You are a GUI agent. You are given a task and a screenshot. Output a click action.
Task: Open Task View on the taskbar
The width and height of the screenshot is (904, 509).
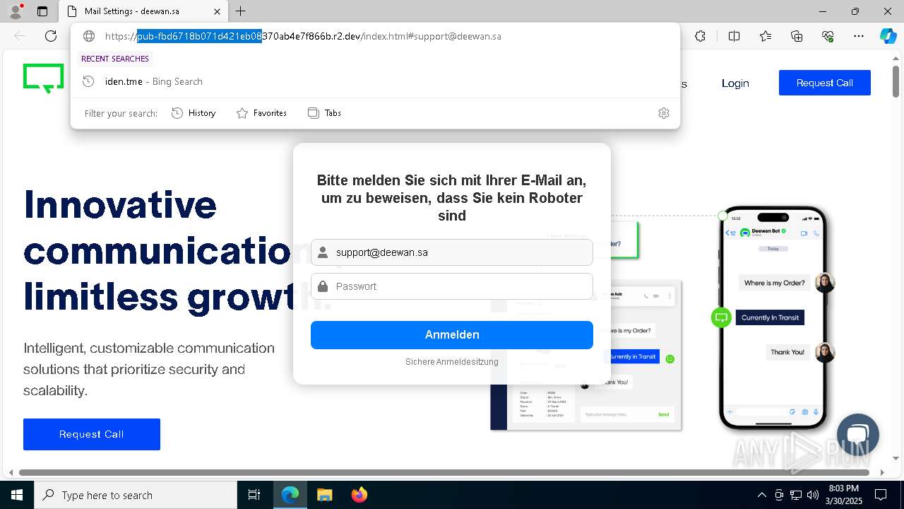click(x=254, y=495)
